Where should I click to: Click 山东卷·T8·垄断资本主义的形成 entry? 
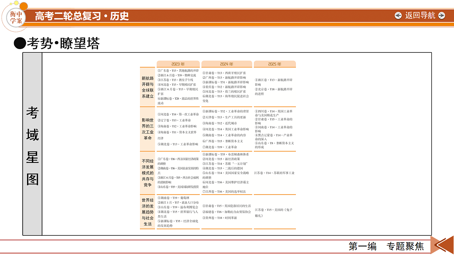[x=274, y=145]
